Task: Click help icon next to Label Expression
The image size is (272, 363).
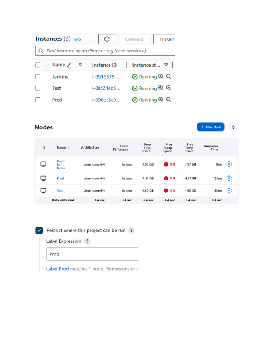Action: [87, 241]
